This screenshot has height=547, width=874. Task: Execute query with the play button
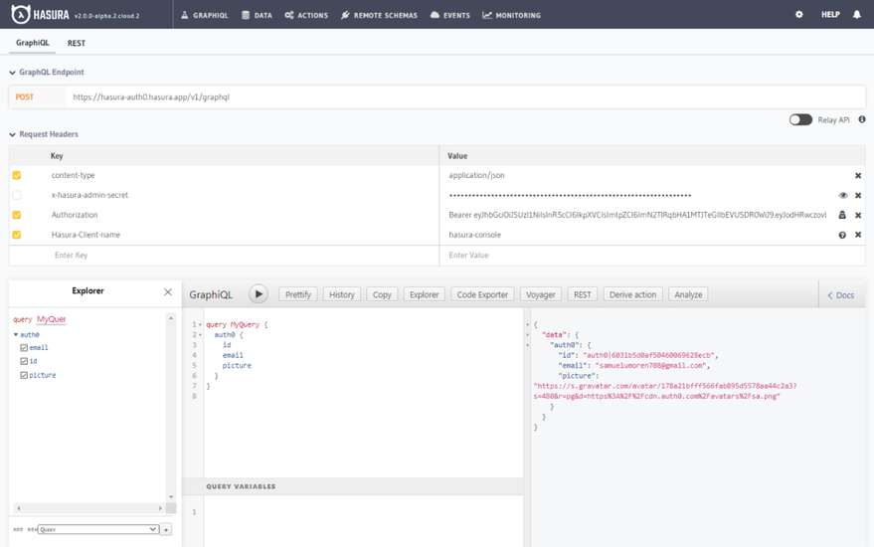coord(259,293)
